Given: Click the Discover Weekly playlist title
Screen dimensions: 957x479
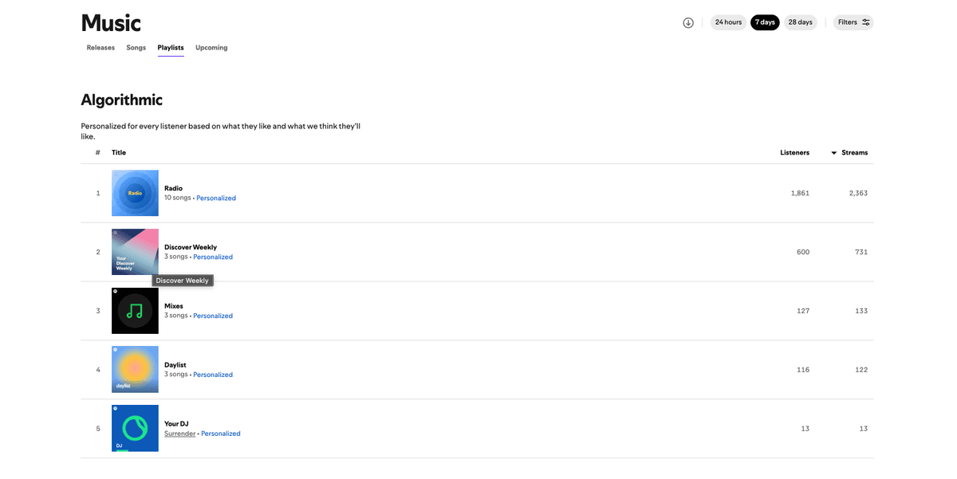Looking at the screenshot, I should [x=191, y=247].
